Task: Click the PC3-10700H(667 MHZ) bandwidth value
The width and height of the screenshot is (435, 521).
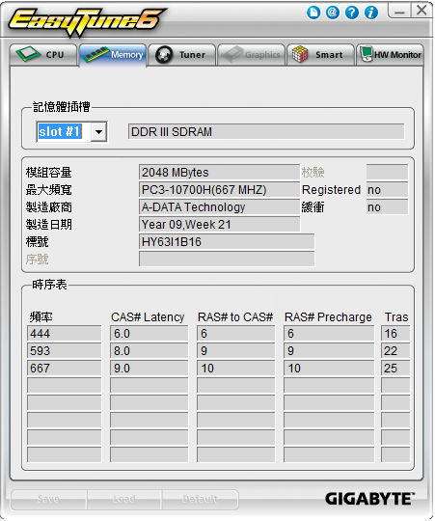Action: 219,190
